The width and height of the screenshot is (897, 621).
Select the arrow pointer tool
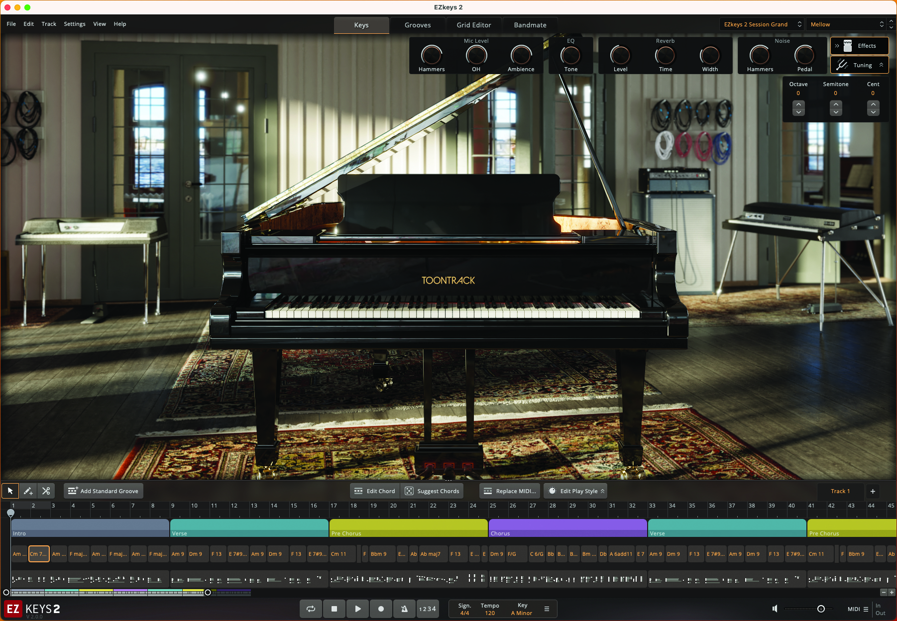[10, 491]
